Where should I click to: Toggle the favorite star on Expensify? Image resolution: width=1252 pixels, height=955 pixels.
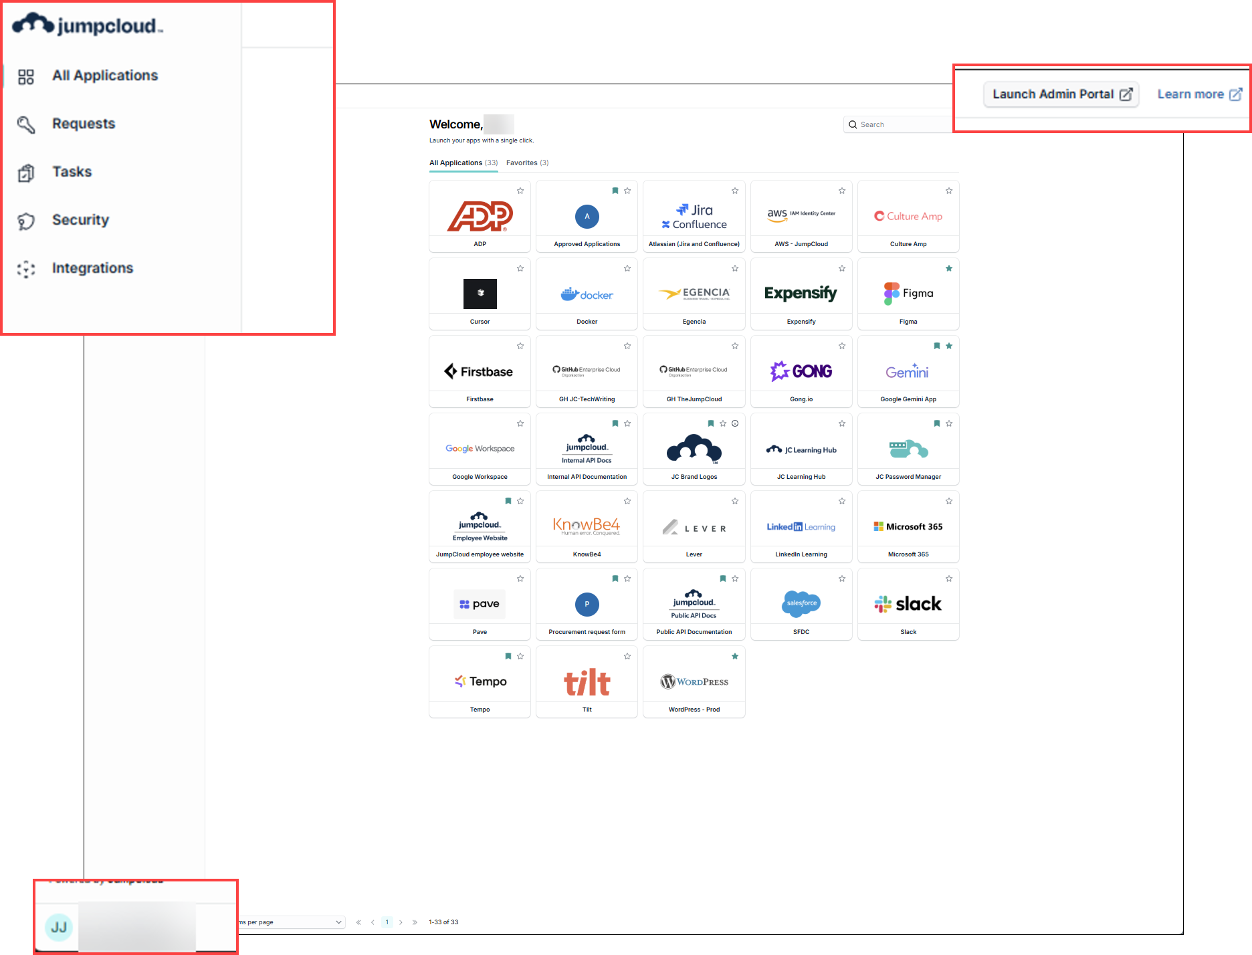[842, 268]
